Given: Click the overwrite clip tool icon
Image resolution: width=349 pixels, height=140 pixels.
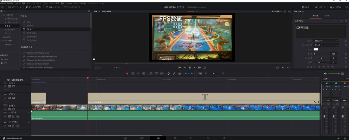Looking at the screenshot, I should 156,73.
